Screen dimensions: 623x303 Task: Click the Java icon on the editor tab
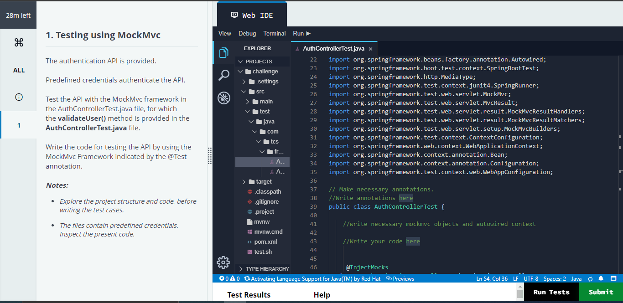tap(298, 49)
